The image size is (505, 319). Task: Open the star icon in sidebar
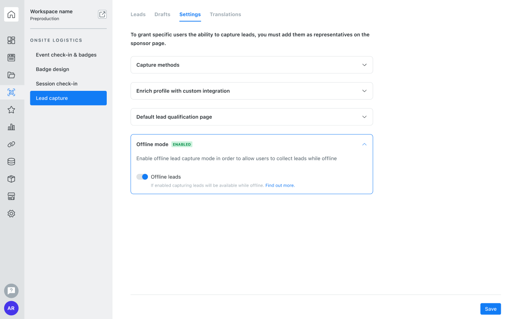pos(11,110)
